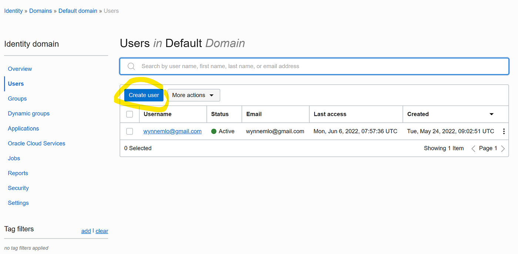This screenshot has width=518, height=254.
Task: Check the box for the wynnemlo@gmail.com row
Action: click(129, 131)
